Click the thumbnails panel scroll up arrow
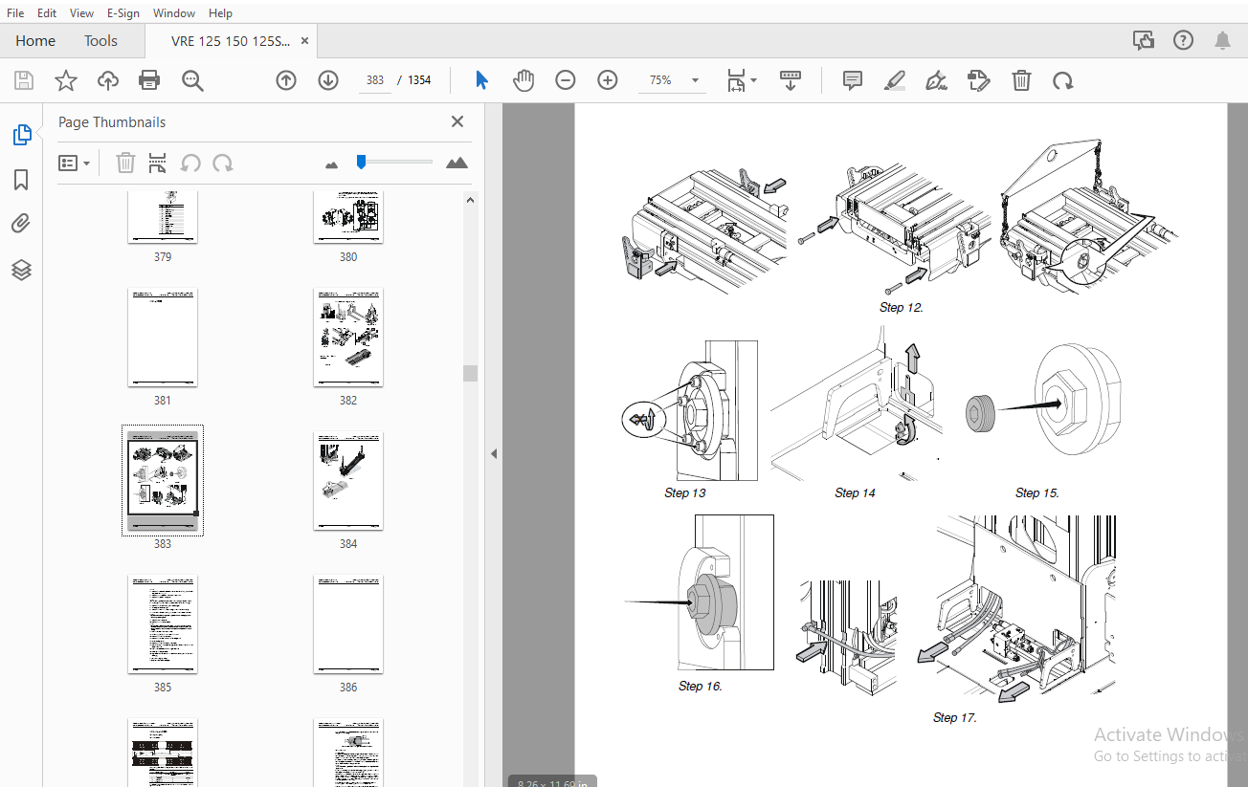The image size is (1248, 787). point(470,199)
